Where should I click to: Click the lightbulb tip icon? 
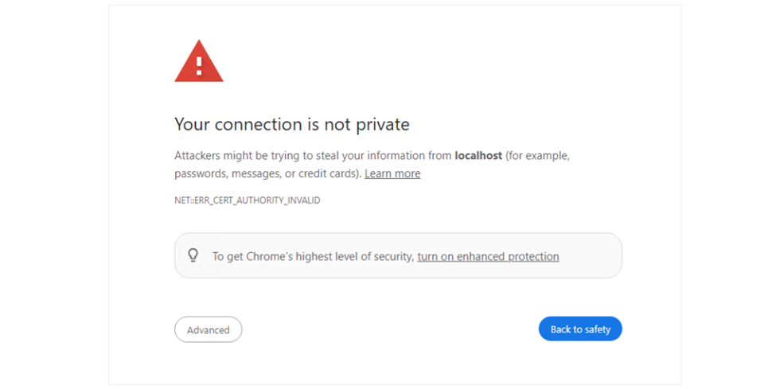pos(193,255)
